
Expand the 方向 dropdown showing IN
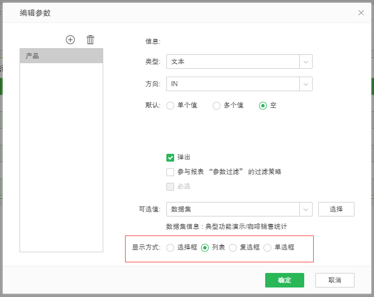pos(239,84)
